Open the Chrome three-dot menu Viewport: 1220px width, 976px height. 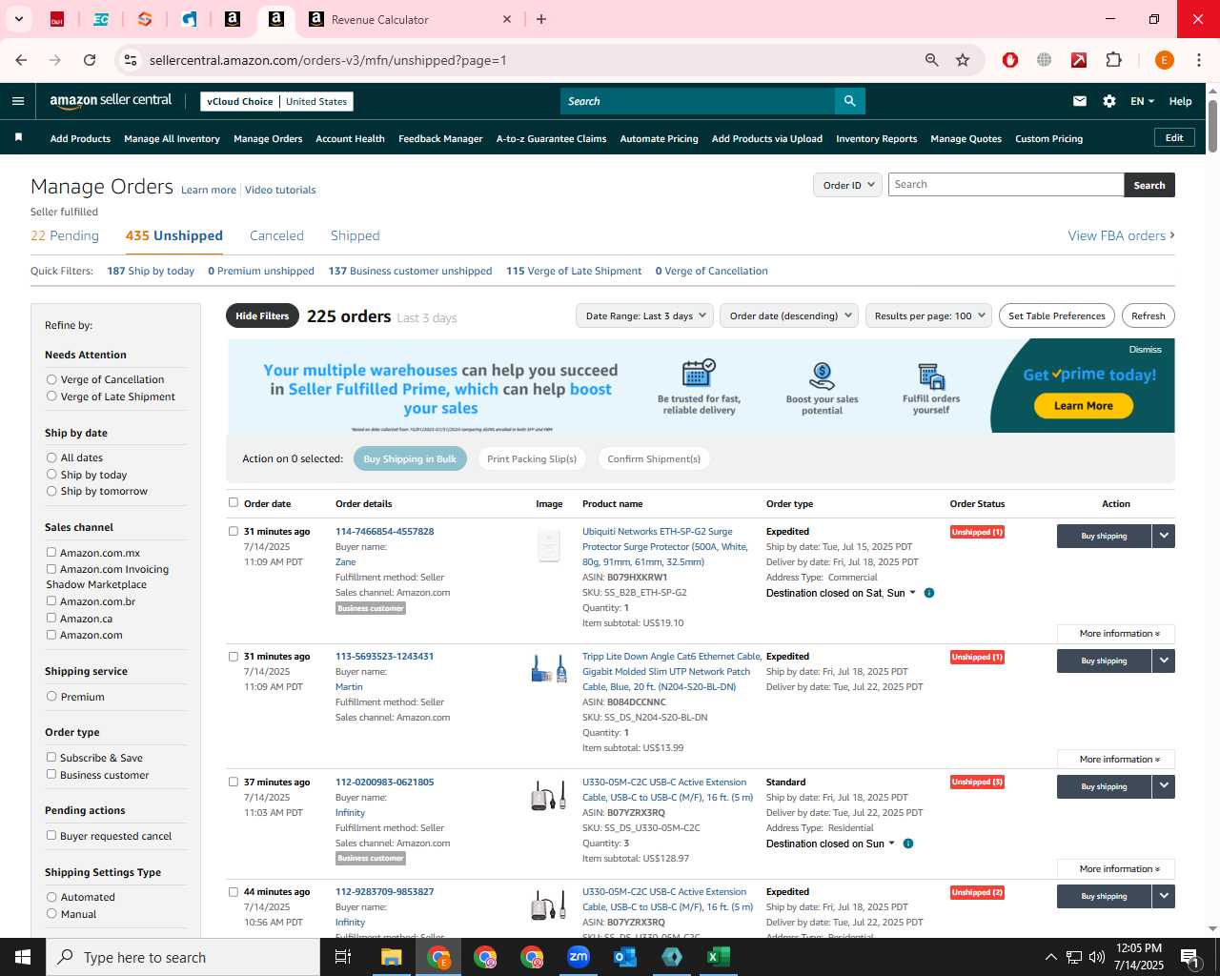pyautogui.click(x=1199, y=60)
